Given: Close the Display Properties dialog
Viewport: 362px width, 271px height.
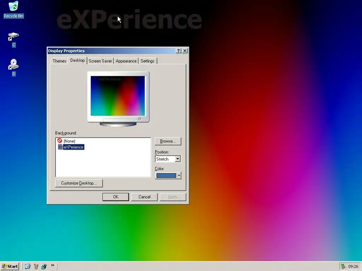Looking at the screenshot, I should 185,51.
